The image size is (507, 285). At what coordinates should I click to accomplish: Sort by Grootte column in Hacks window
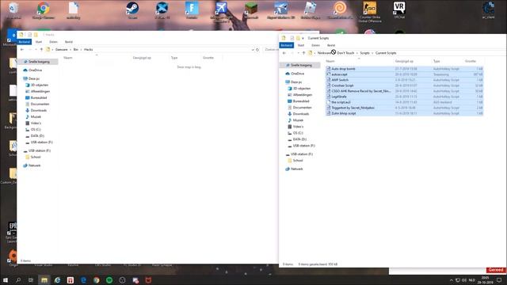coord(208,58)
